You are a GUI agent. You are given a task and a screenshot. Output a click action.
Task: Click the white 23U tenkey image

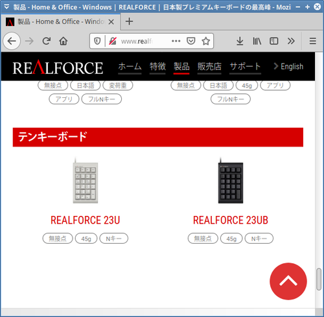(86, 181)
